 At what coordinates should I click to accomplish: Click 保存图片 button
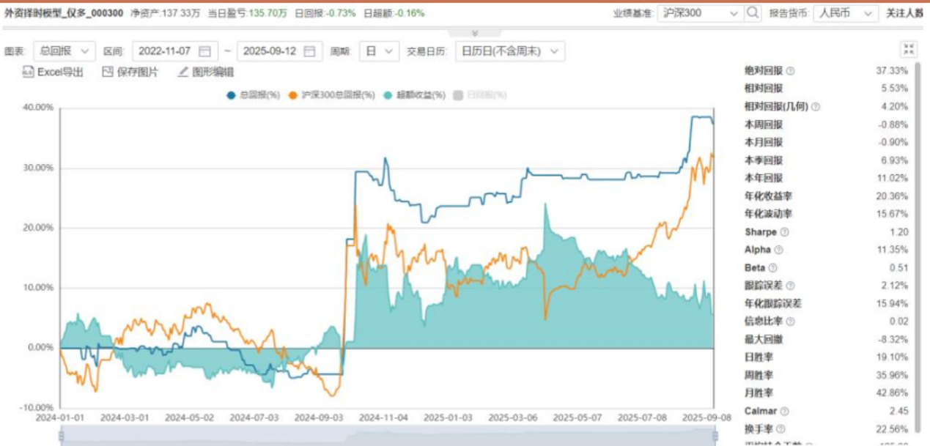[x=130, y=72]
